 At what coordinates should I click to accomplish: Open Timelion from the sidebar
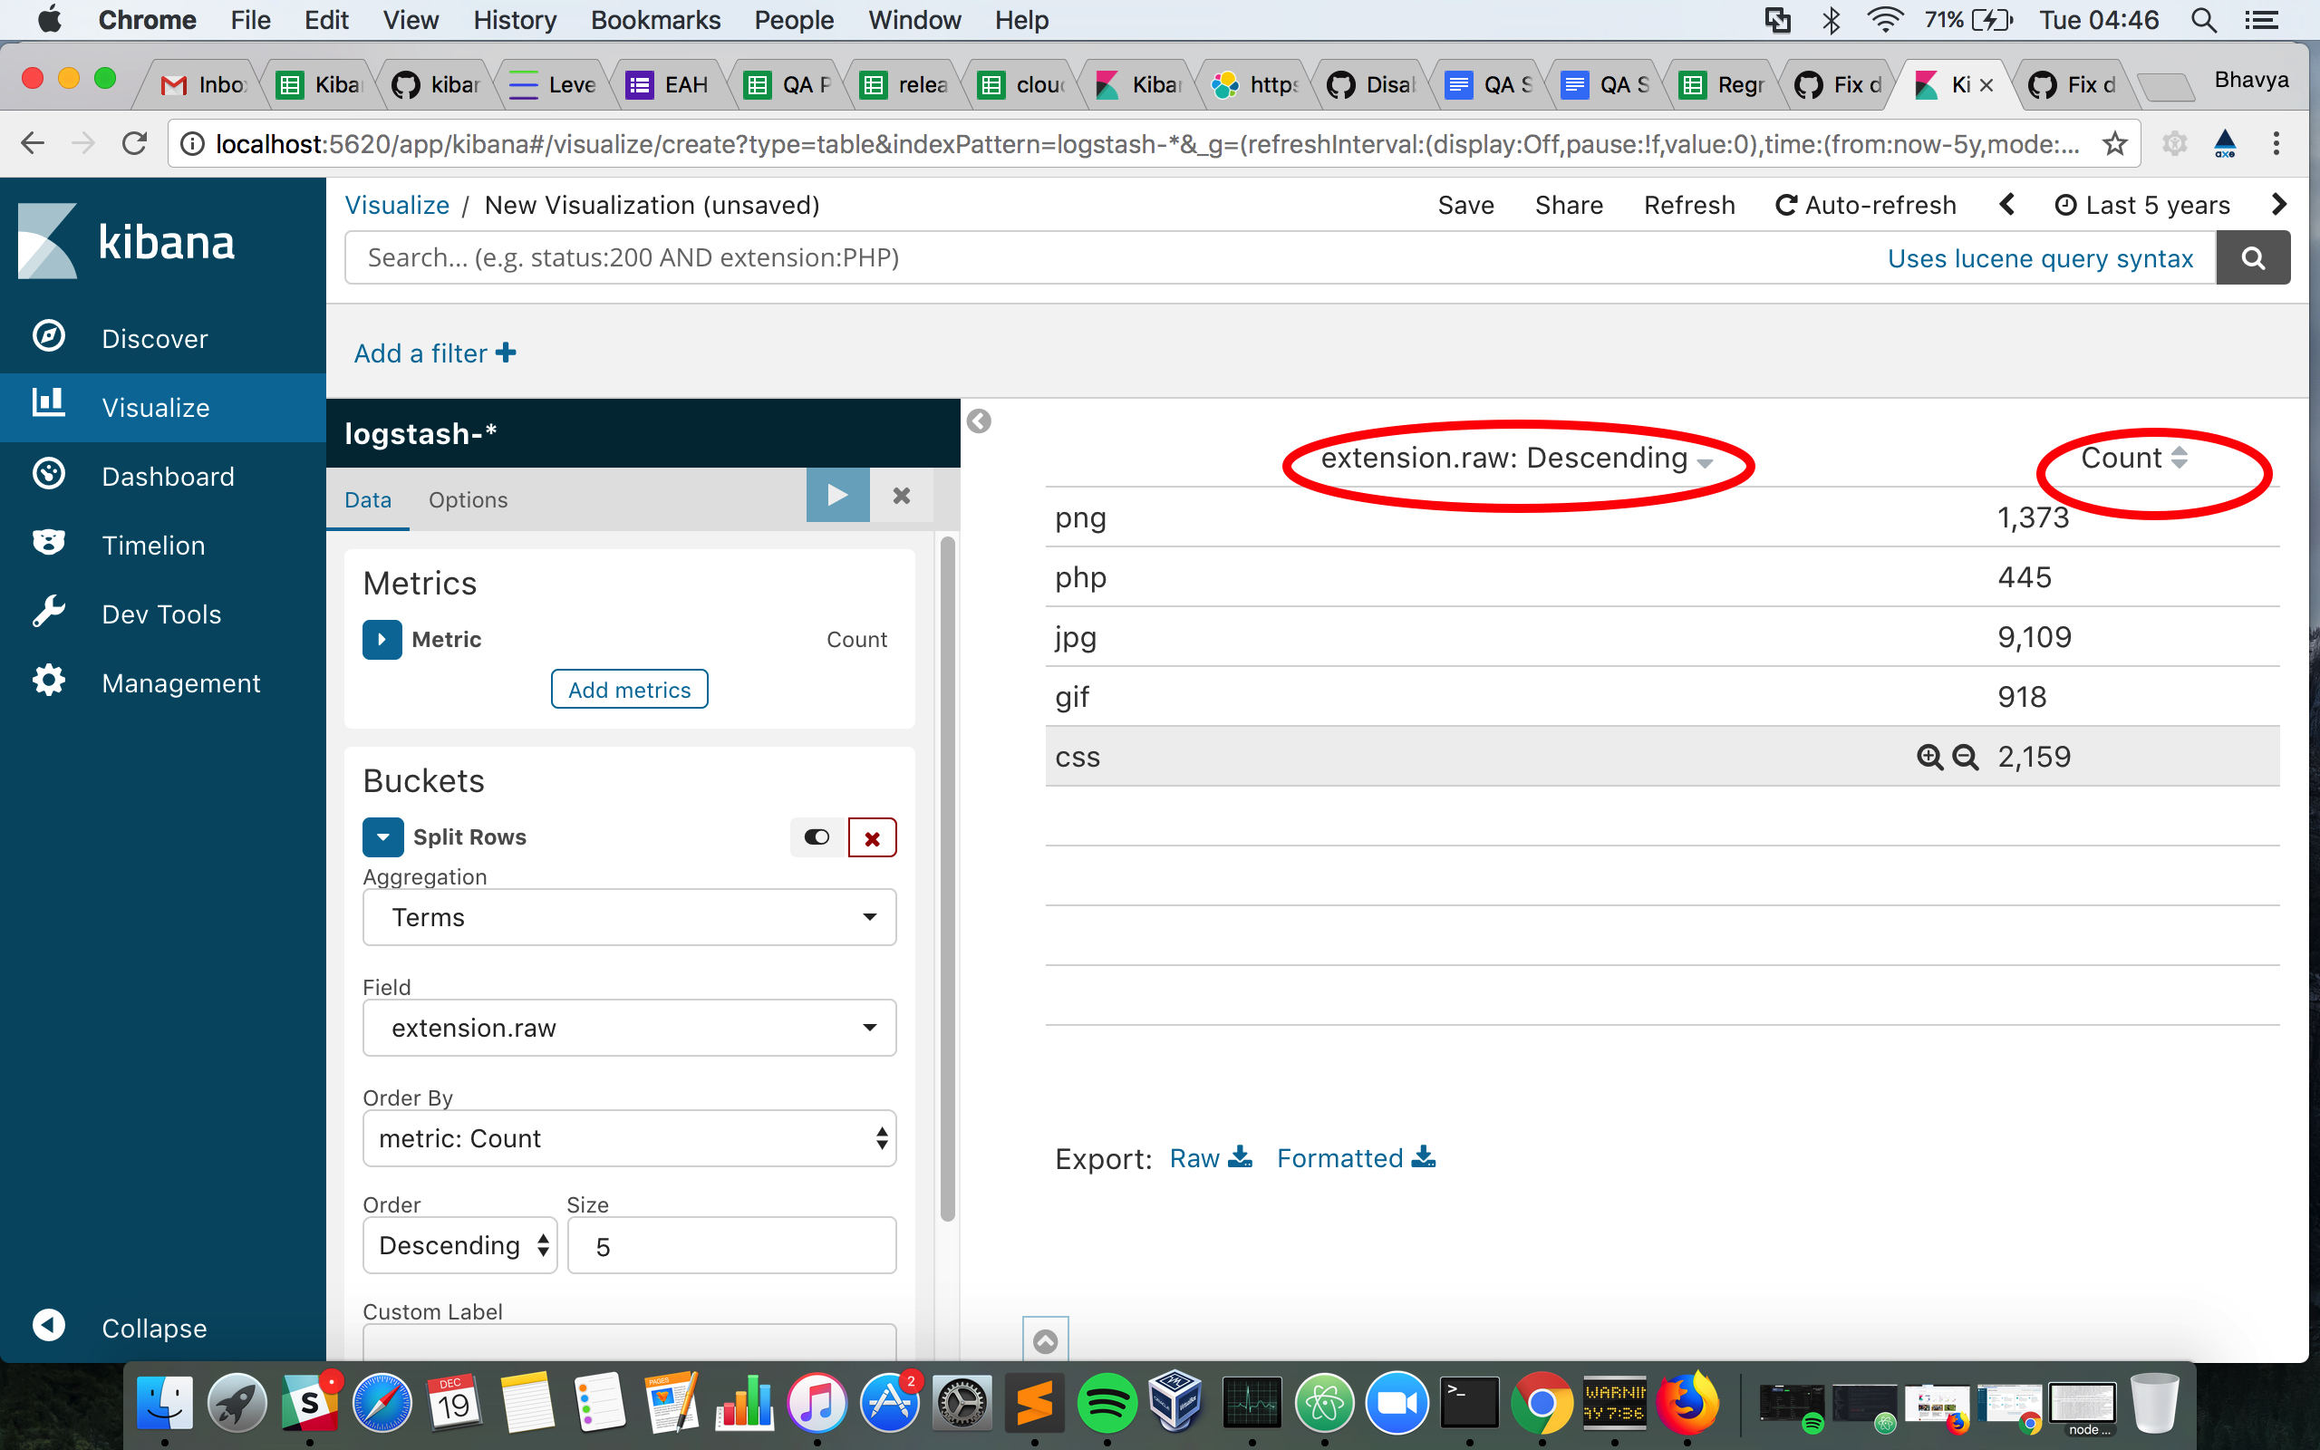tap(152, 545)
